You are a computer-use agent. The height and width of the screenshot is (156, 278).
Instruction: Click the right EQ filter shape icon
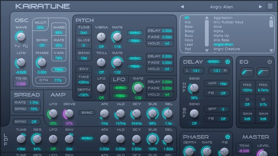point(263,71)
